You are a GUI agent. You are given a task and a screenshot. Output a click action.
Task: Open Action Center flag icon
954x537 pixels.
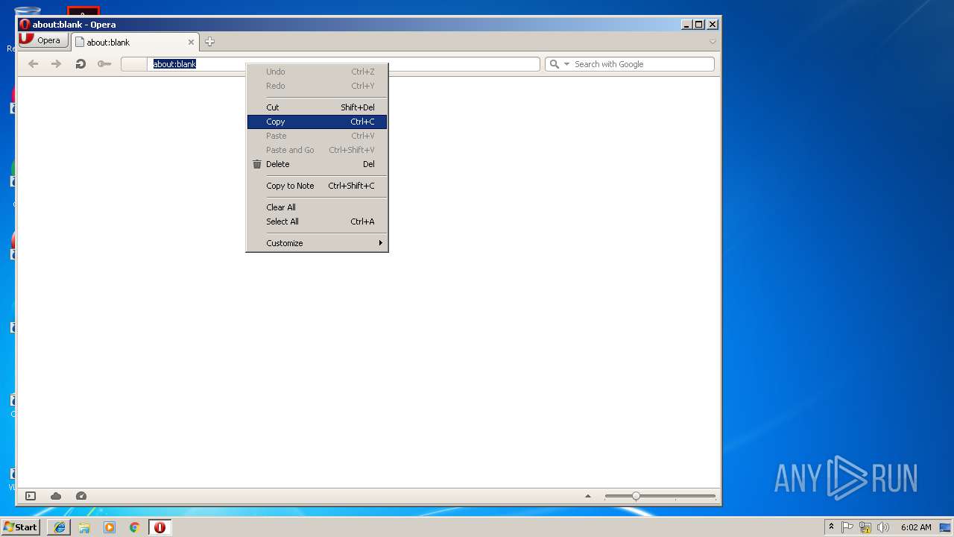click(847, 527)
